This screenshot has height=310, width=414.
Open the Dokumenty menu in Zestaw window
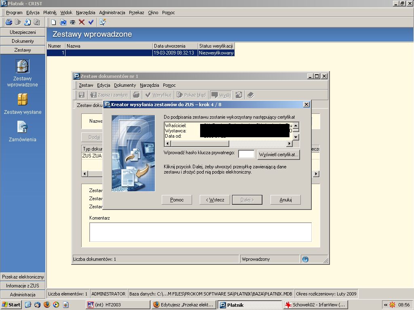(125, 85)
